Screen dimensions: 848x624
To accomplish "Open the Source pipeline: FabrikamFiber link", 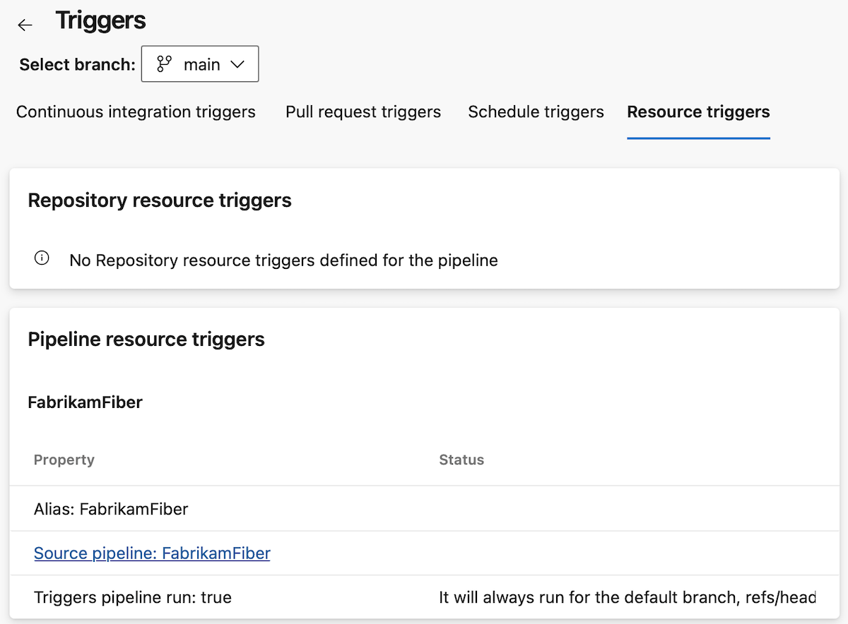I will pyautogui.click(x=152, y=553).
